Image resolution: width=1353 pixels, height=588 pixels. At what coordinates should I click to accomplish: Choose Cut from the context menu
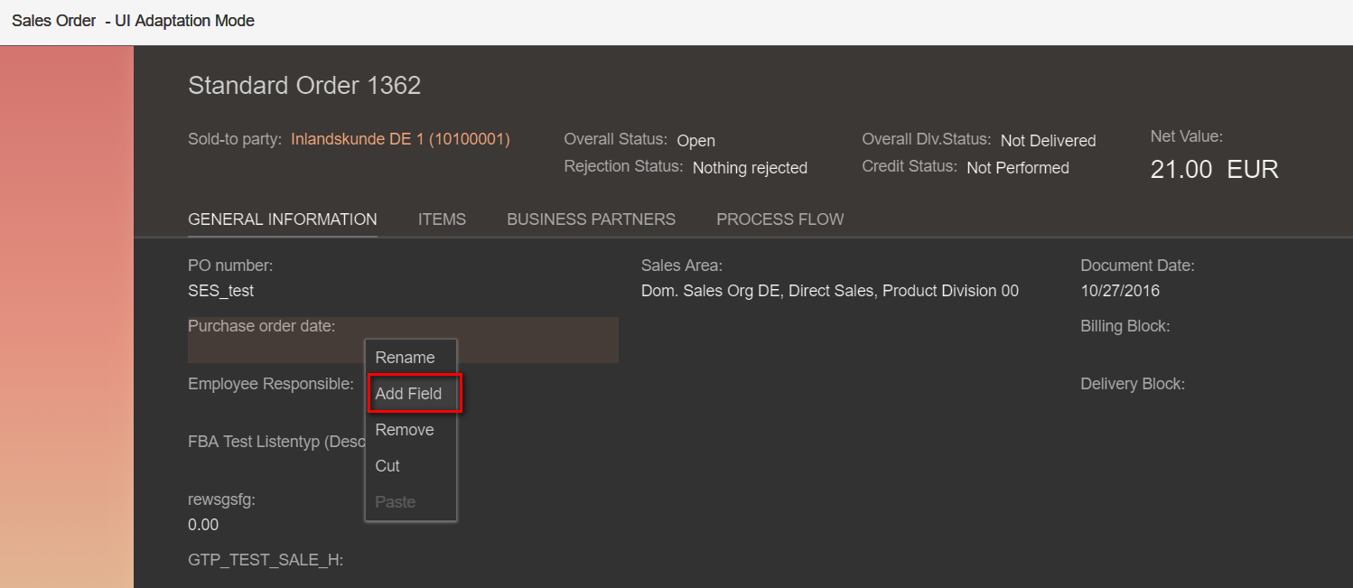(387, 466)
